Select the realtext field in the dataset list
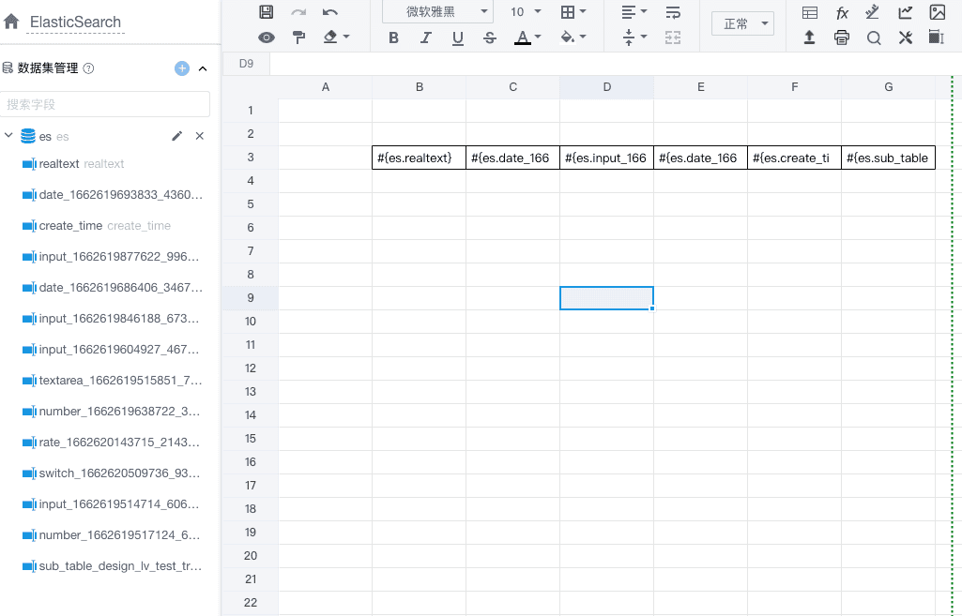The width and height of the screenshot is (962, 616). (59, 164)
